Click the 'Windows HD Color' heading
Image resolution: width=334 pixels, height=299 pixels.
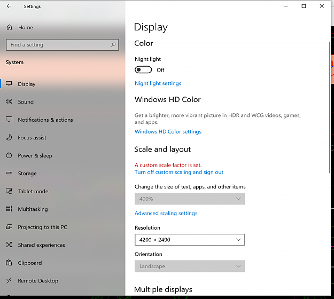pos(168,99)
